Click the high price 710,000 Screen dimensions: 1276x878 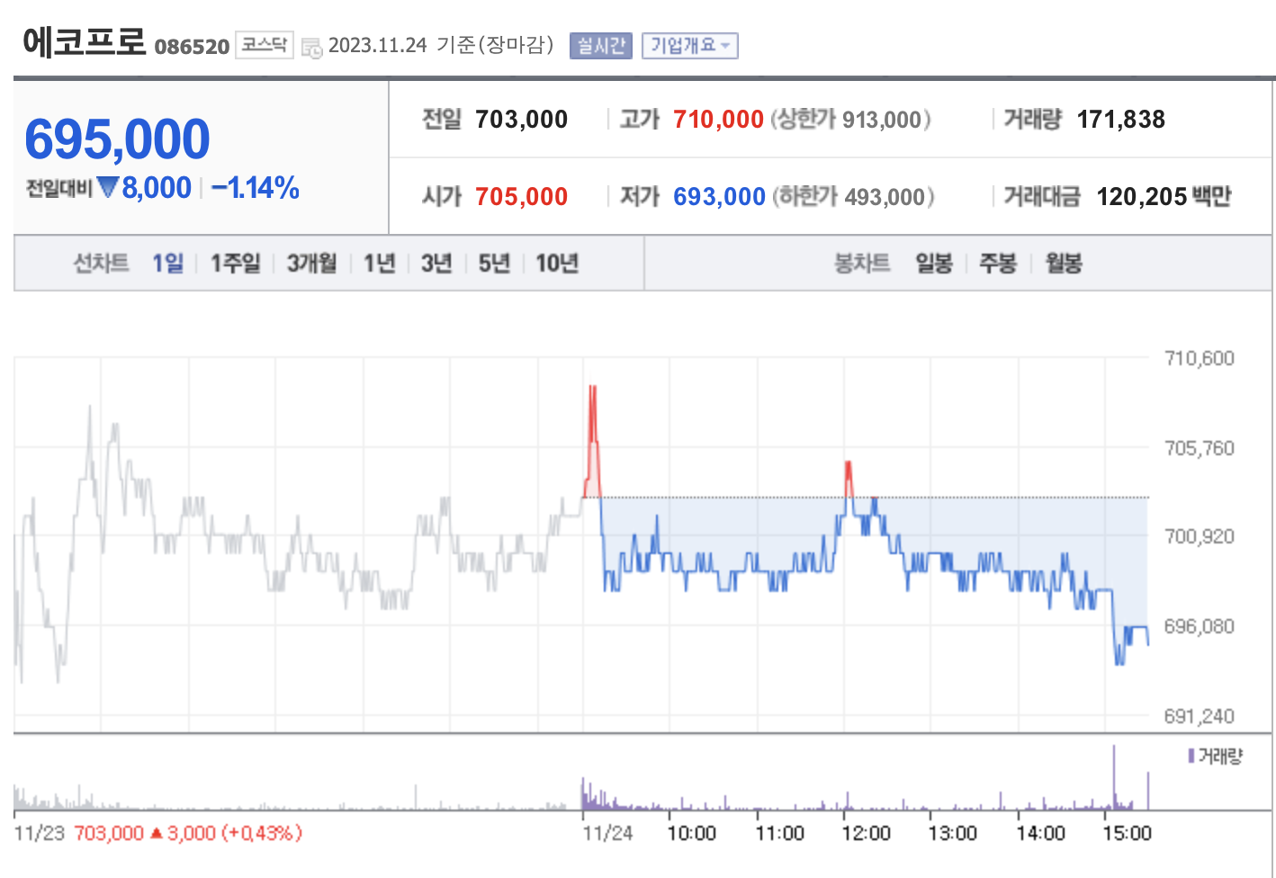[x=718, y=119]
